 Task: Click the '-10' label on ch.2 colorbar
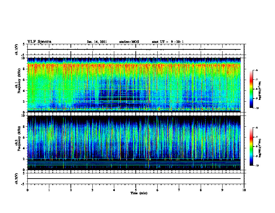click(257, 165)
